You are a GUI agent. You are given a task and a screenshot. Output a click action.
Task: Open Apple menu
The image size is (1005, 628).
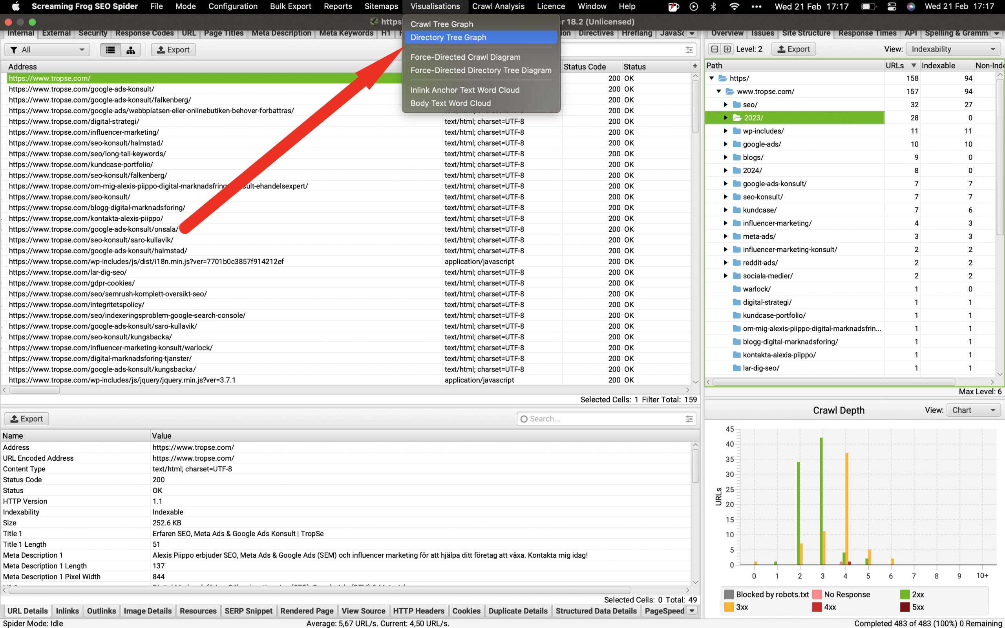pos(15,6)
